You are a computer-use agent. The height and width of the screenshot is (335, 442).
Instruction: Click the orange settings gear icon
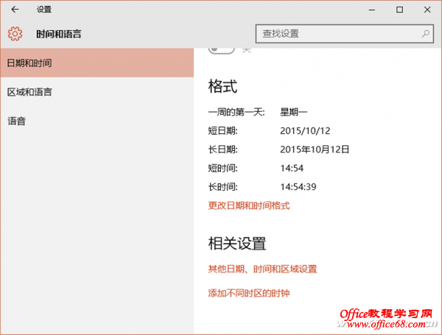pyautogui.click(x=15, y=34)
